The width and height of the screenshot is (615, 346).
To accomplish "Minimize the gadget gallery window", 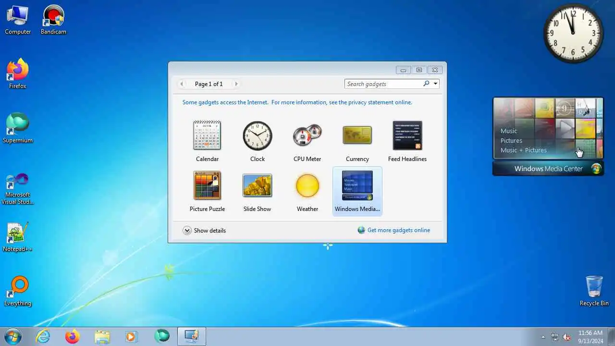I will click(x=404, y=70).
